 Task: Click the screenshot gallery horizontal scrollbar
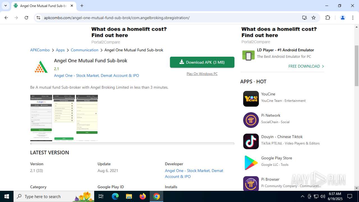(132, 144)
